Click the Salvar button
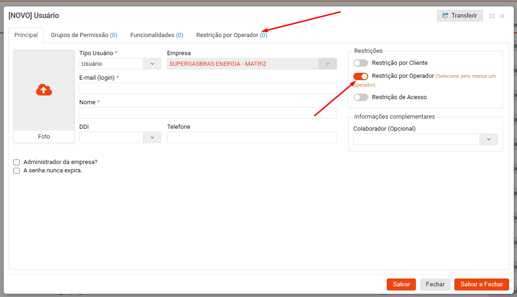The height and width of the screenshot is (297, 517). tap(401, 284)
